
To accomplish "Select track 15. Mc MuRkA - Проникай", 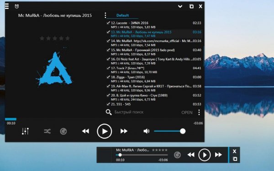I will [143, 50].
